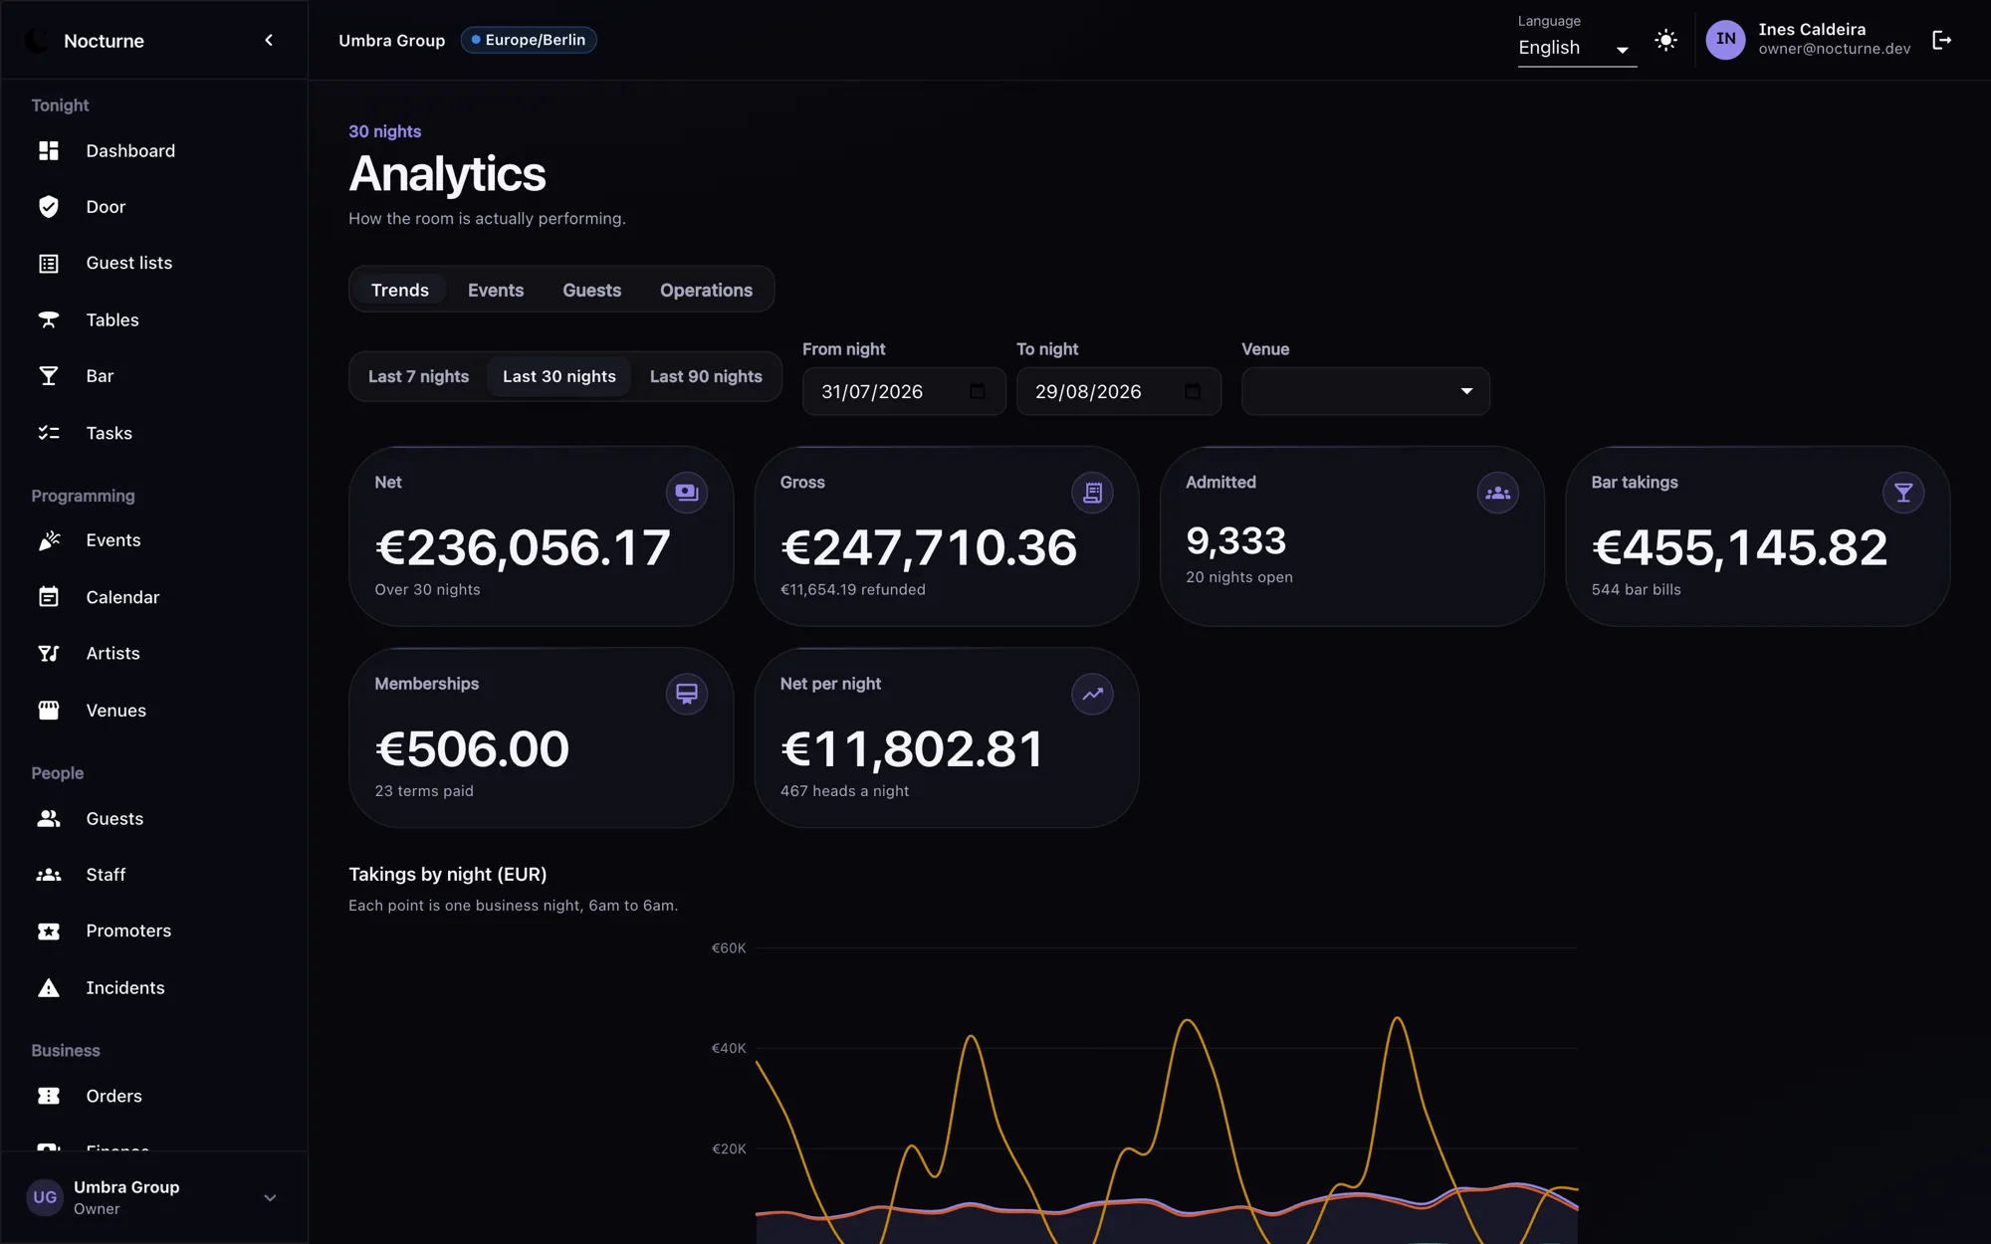
Task: Open the Door shield icon
Action: 49,207
